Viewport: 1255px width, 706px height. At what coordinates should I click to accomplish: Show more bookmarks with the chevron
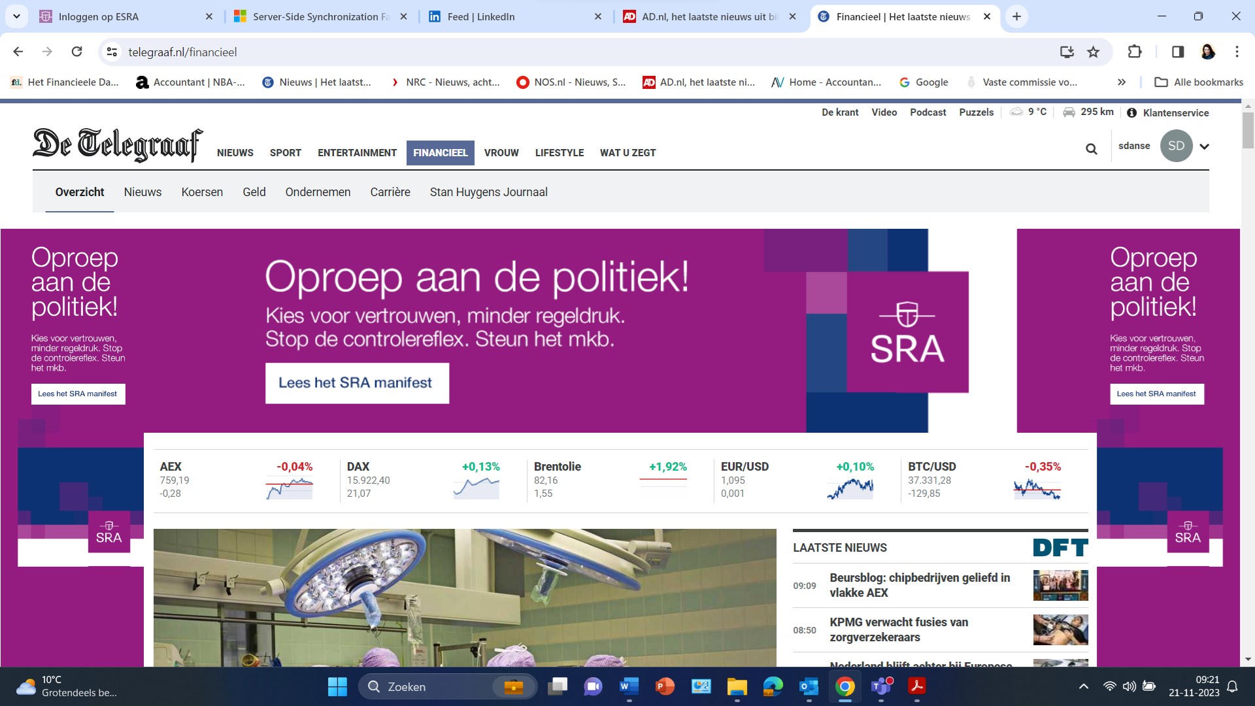[1122, 82]
